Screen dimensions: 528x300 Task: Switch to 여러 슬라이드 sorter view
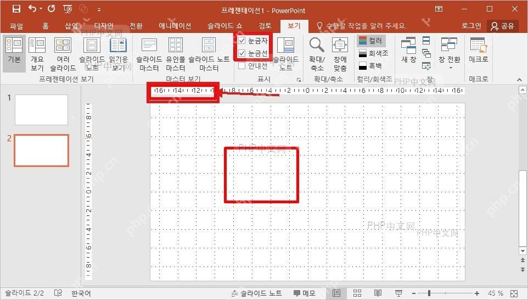(x=63, y=54)
